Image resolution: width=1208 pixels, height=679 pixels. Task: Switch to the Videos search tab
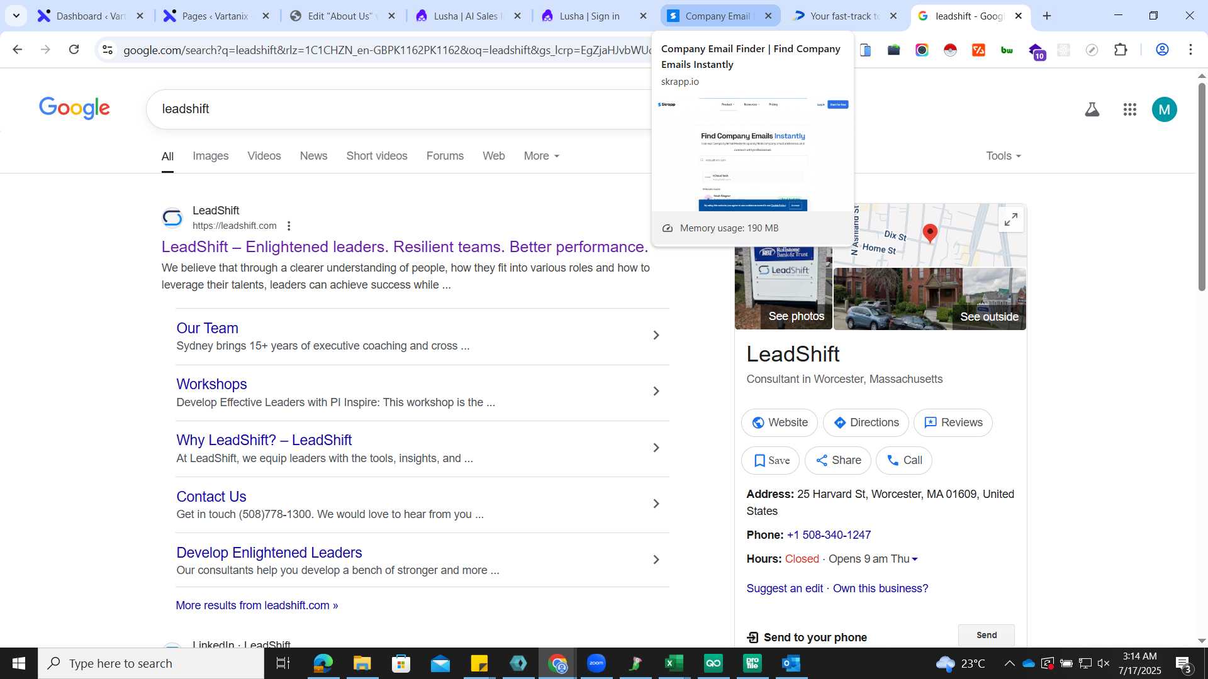(x=264, y=156)
